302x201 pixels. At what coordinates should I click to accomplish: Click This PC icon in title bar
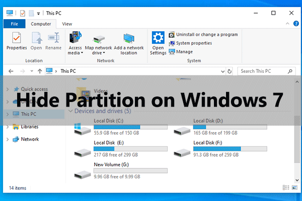[x=10, y=13]
